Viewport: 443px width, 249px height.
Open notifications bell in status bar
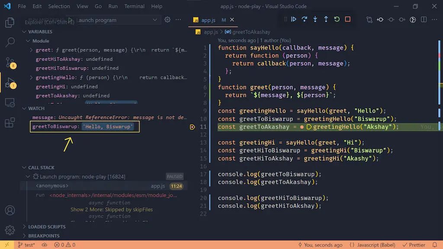coord(434,245)
